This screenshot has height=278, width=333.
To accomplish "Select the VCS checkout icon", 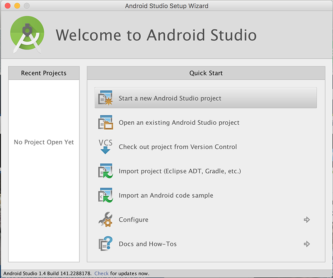I will click(105, 147).
